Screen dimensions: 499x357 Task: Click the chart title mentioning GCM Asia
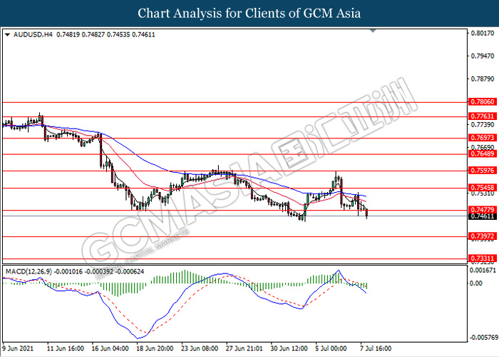[x=249, y=13]
